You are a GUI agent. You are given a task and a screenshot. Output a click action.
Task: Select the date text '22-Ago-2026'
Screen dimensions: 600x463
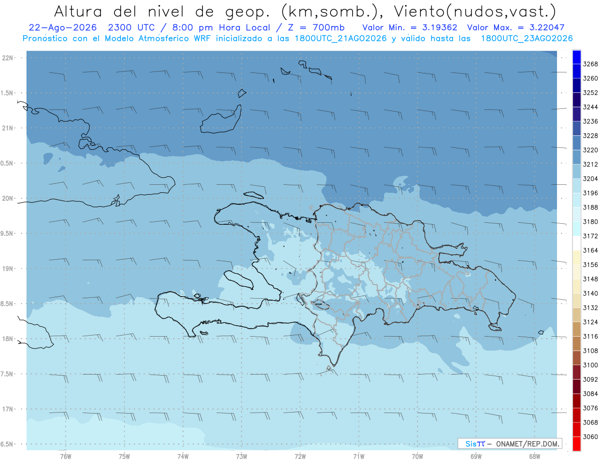[62, 27]
